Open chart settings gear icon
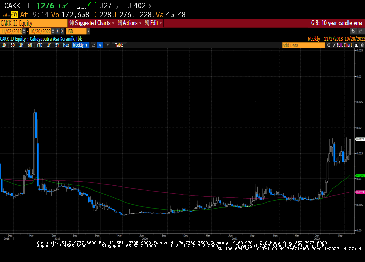 pos(362,45)
